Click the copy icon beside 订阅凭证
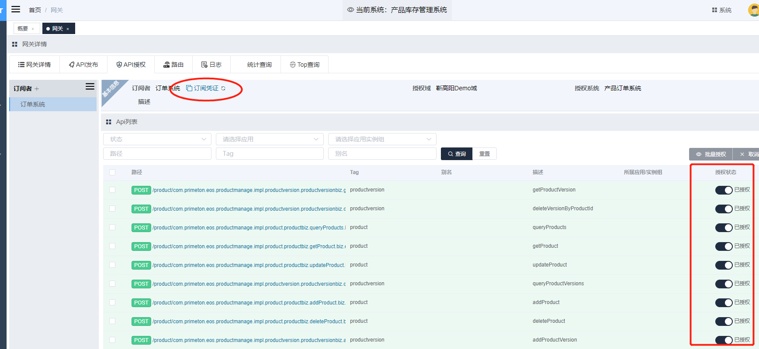Screen dimensions: 759x349 [189, 88]
